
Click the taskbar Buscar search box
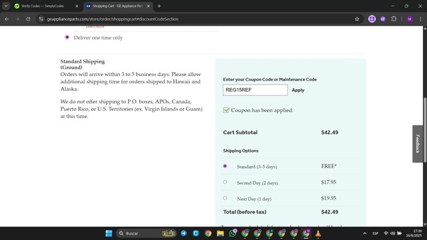[147, 233]
